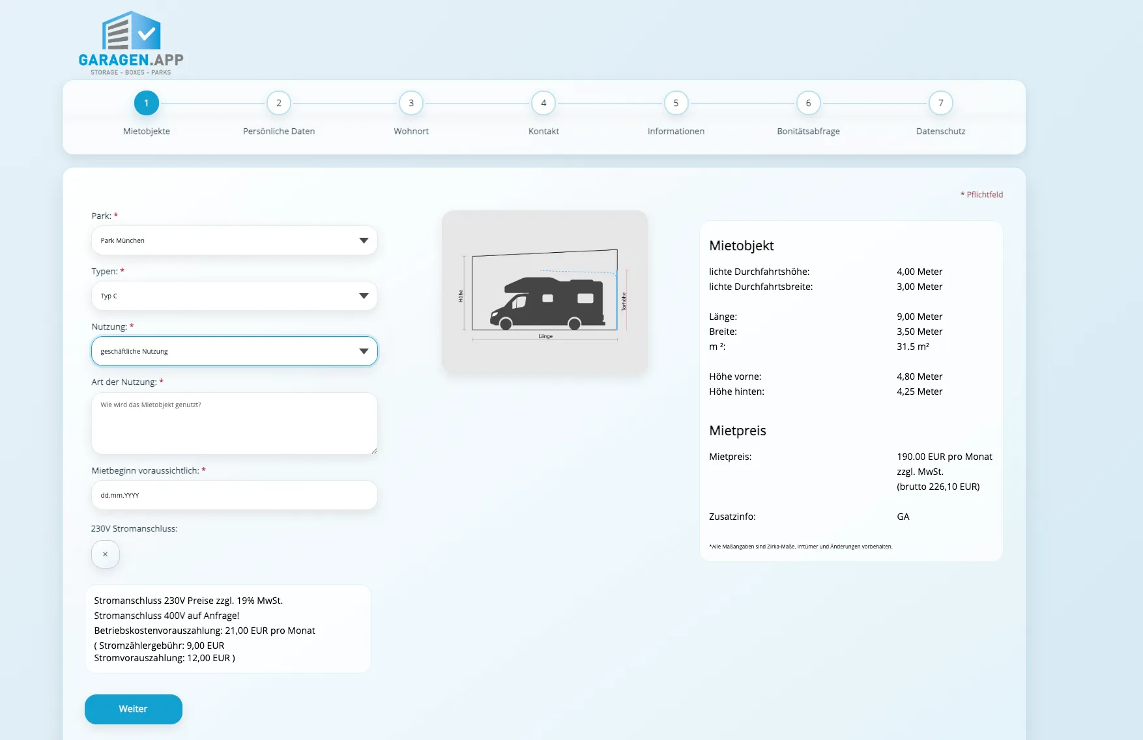Click the Länge value '9,00 Meter'
The width and height of the screenshot is (1143, 740).
pyautogui.click(x=919, y=317)
